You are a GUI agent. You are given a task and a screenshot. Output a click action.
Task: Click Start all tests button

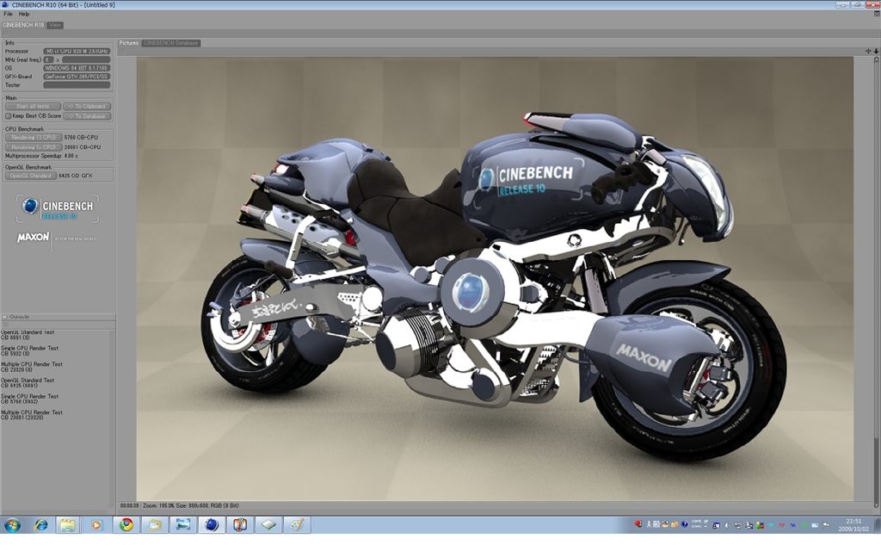coord(33,106)
